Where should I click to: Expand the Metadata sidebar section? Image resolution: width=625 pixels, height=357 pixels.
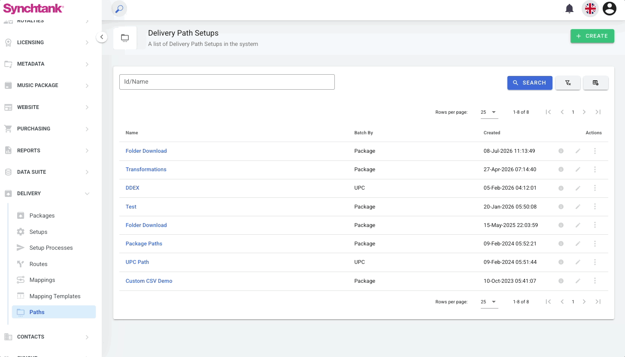pos(47,64)
